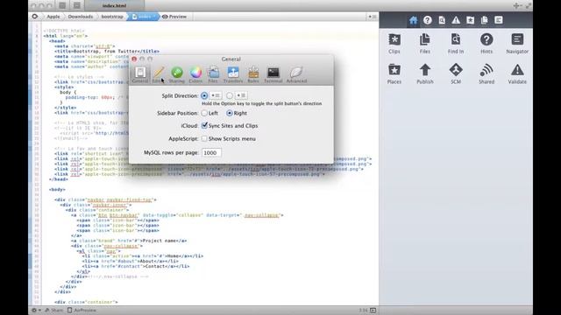Open Sharing preferences green icon

pos(177,74)
